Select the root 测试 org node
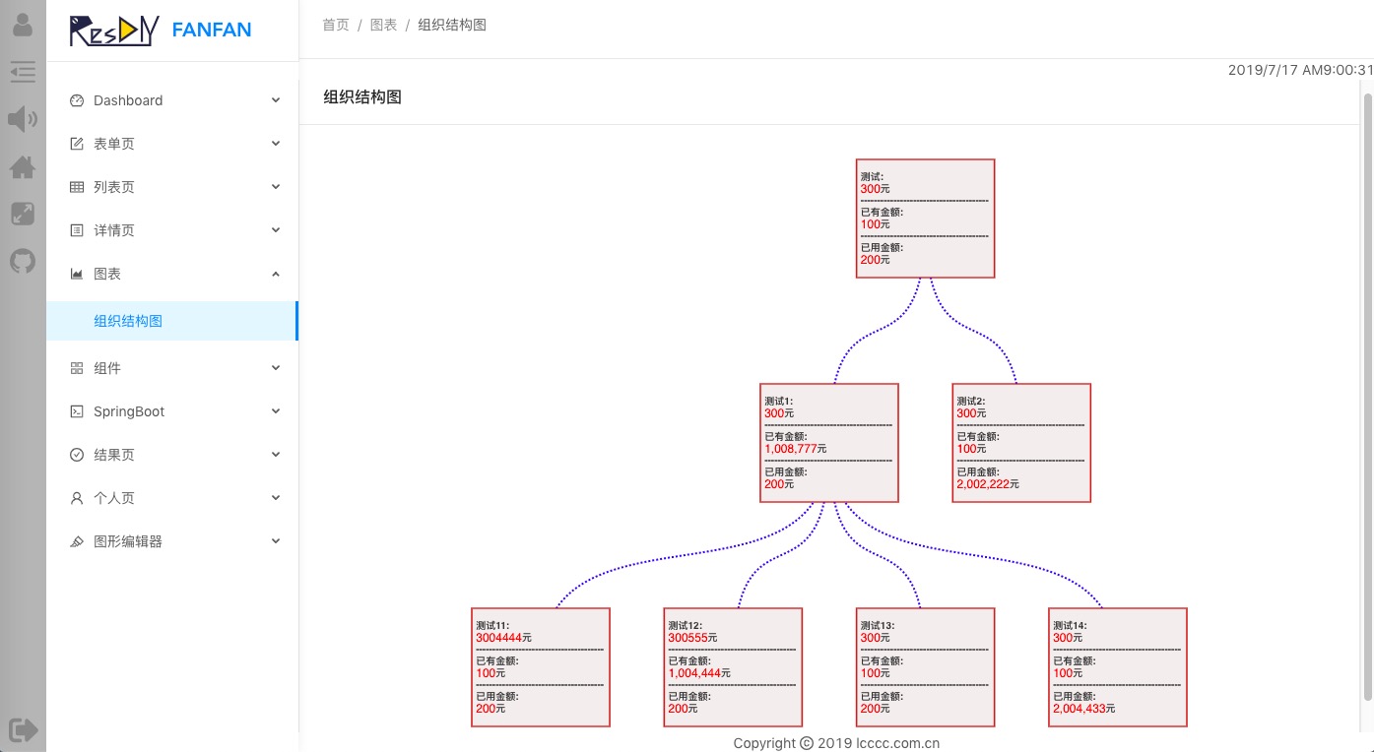 925,219
